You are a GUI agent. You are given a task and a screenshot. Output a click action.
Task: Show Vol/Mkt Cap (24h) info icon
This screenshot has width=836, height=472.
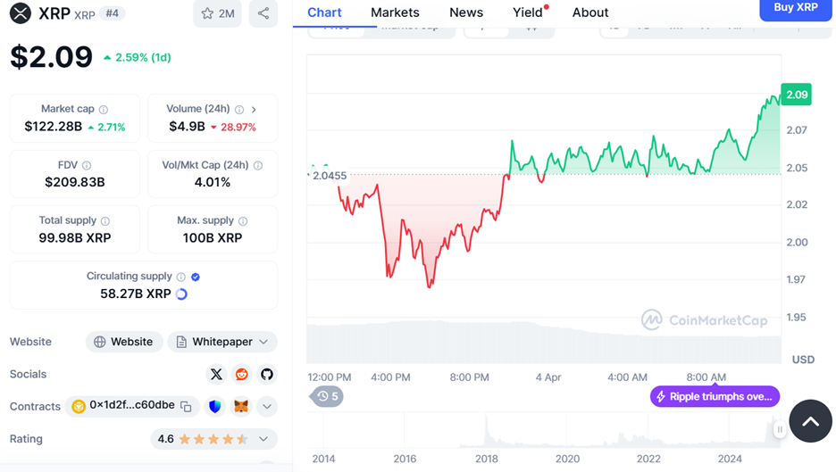click(x=258, y=165)
